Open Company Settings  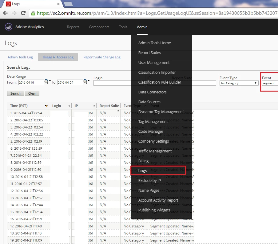tap(153, 141)
